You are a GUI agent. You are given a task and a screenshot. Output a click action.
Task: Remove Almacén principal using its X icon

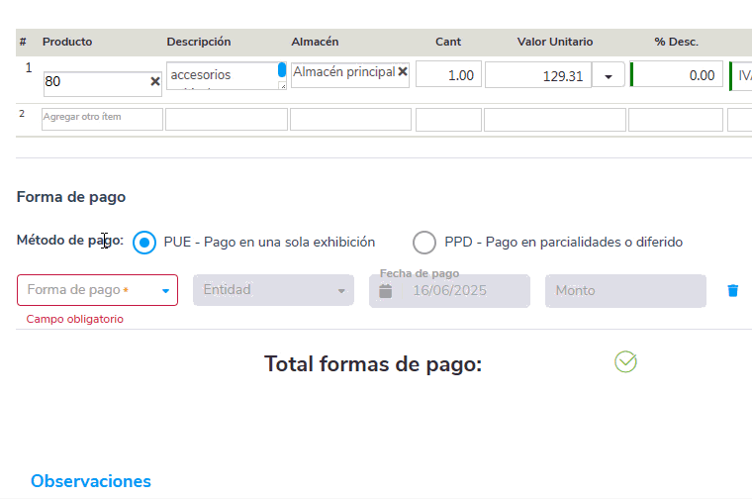coord(403,72)
